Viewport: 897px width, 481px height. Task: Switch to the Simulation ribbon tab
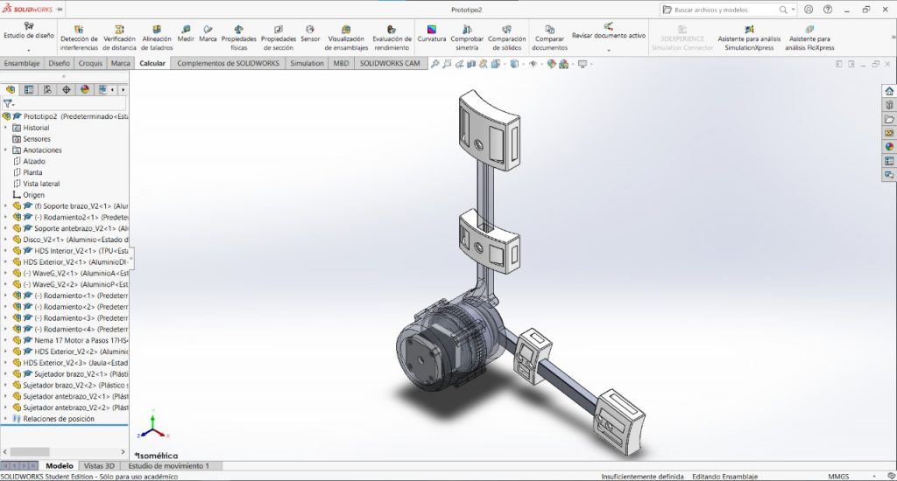pyautogui.click(x=307, y=64)
